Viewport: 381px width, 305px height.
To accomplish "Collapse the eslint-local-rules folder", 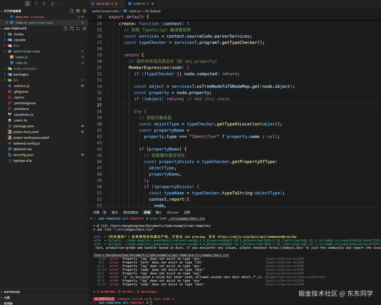I will 26,51.
